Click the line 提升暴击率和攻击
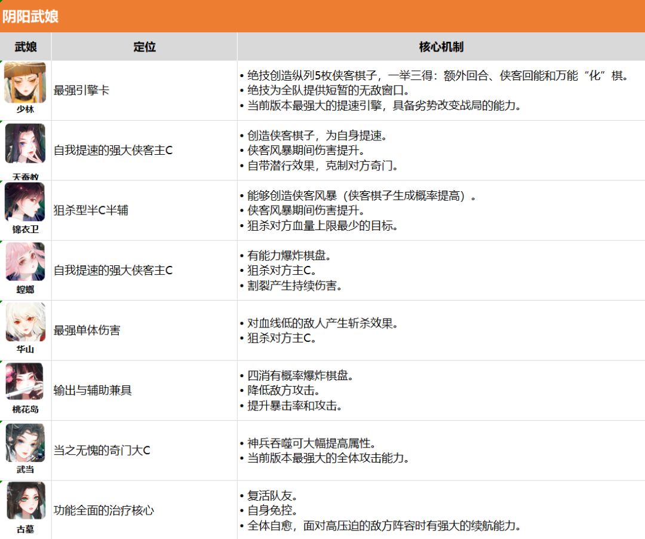This screenshot has width=645, height=539. tap(291, 406)
